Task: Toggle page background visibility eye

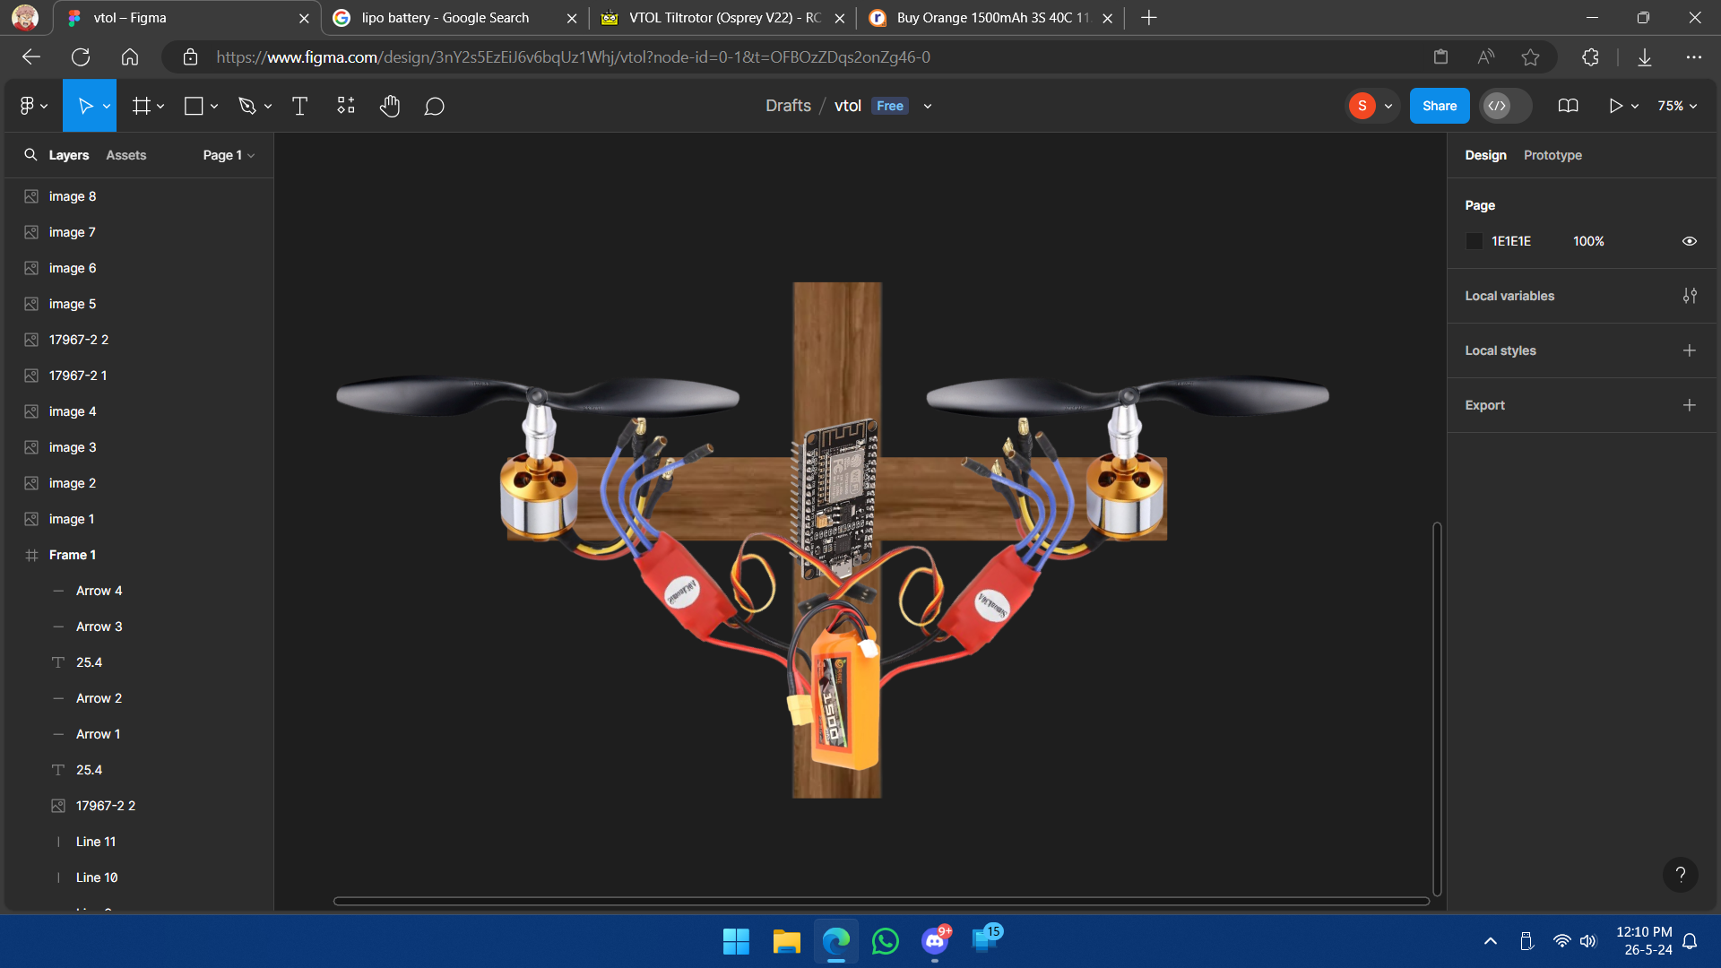Action: pos(1690,241)
